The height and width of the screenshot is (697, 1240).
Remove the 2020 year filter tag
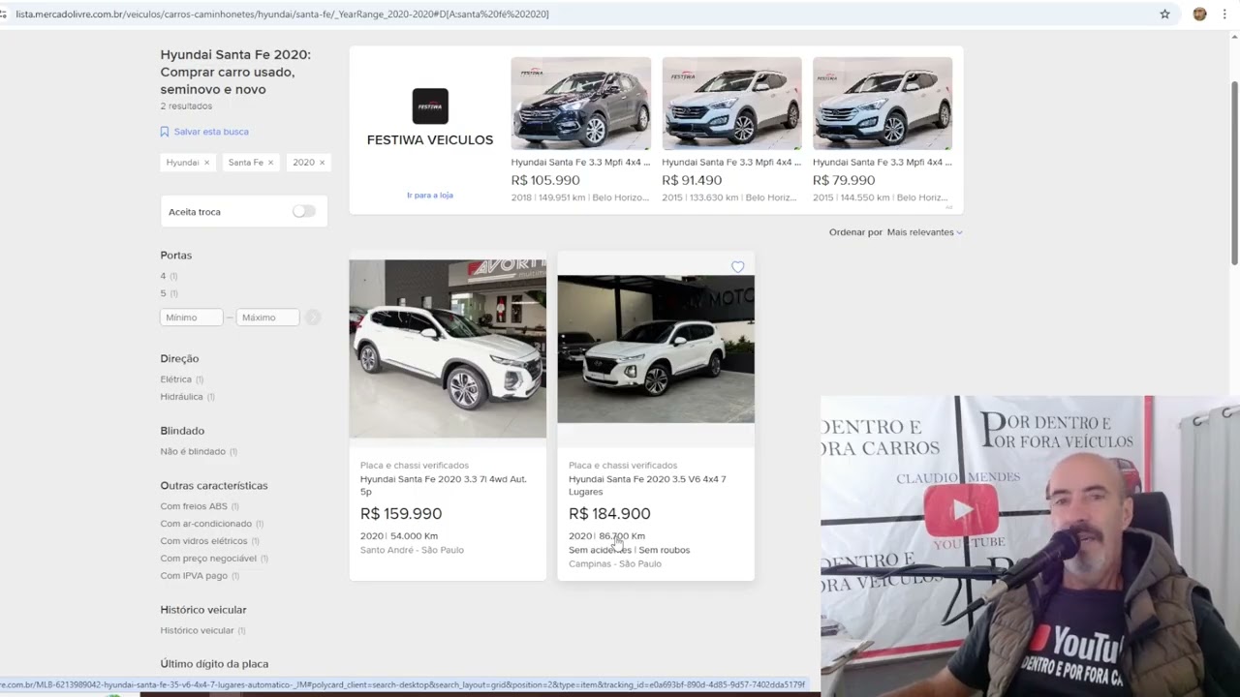click(322, 163)
